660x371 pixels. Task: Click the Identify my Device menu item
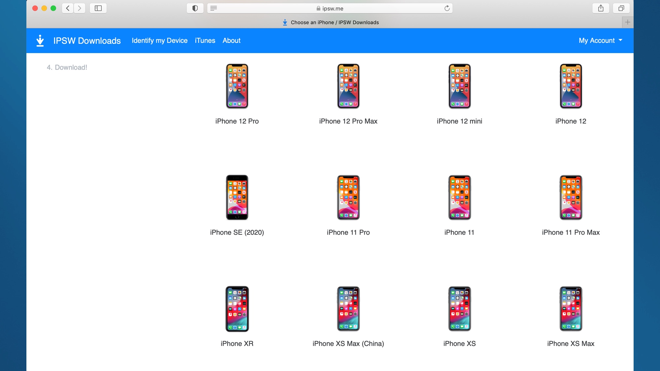click(x=160, y=40)
